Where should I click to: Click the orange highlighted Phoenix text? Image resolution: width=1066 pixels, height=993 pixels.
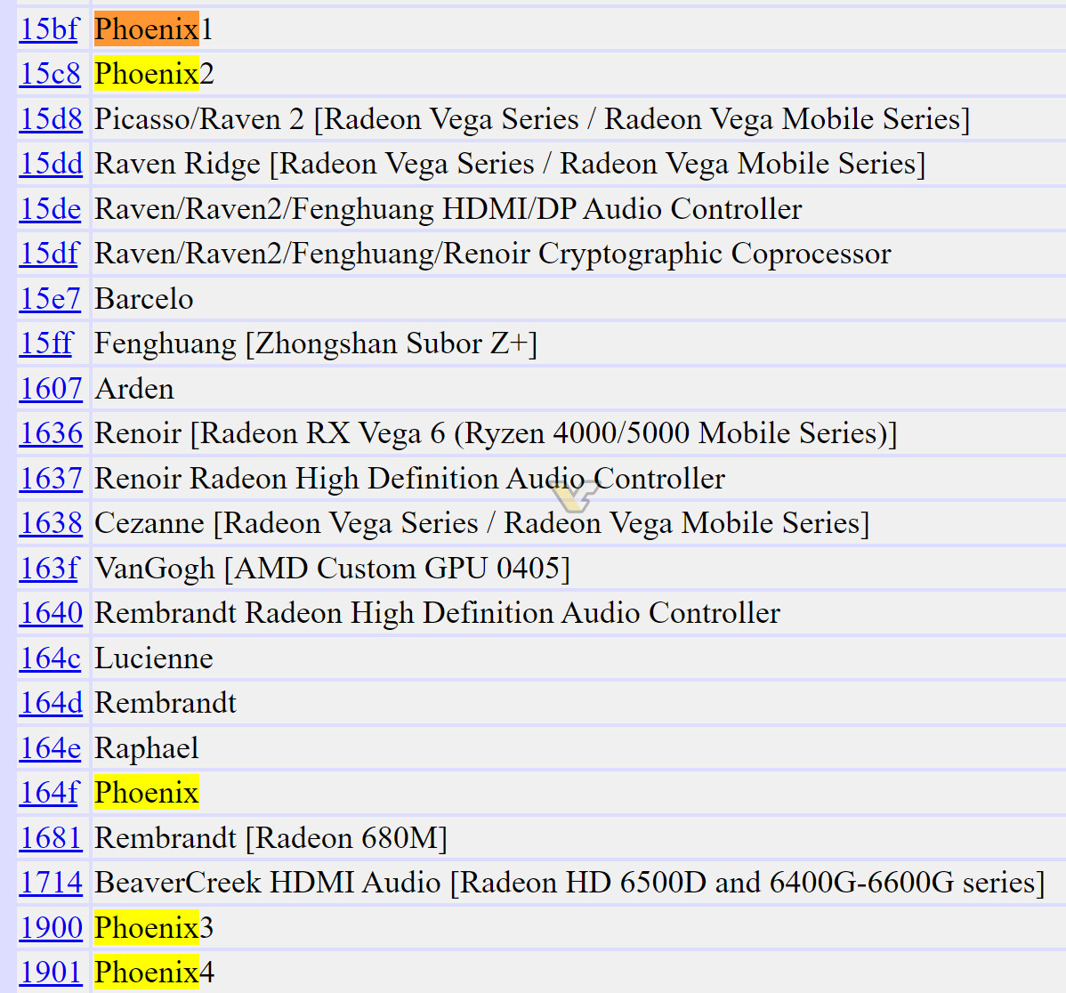click(146, 29)
